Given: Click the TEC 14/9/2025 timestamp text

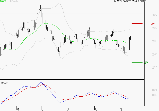Looking at the screenshot, I should [130, 1].
